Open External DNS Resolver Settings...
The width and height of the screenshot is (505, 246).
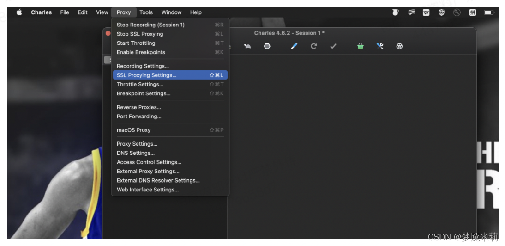pos(170,180)
